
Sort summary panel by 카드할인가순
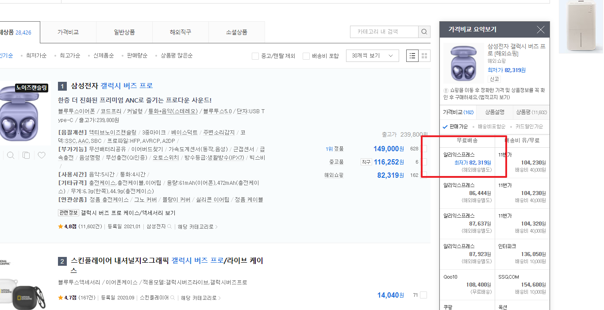point(529,126)
